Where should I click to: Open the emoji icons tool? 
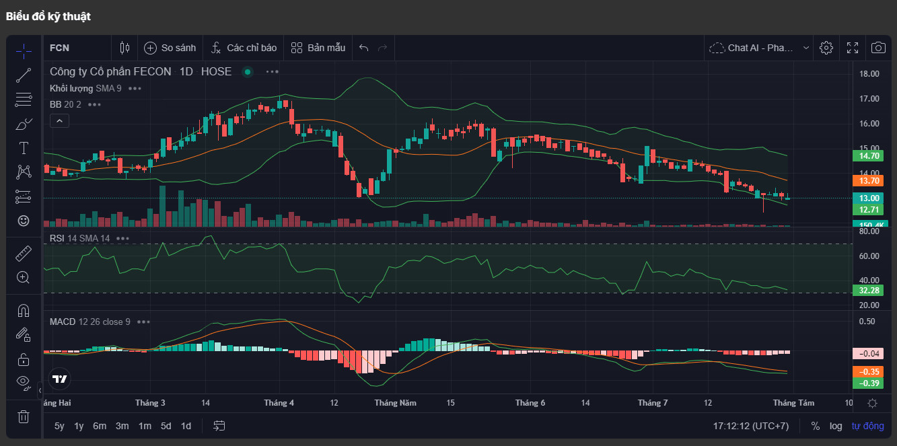click(24, 221)
